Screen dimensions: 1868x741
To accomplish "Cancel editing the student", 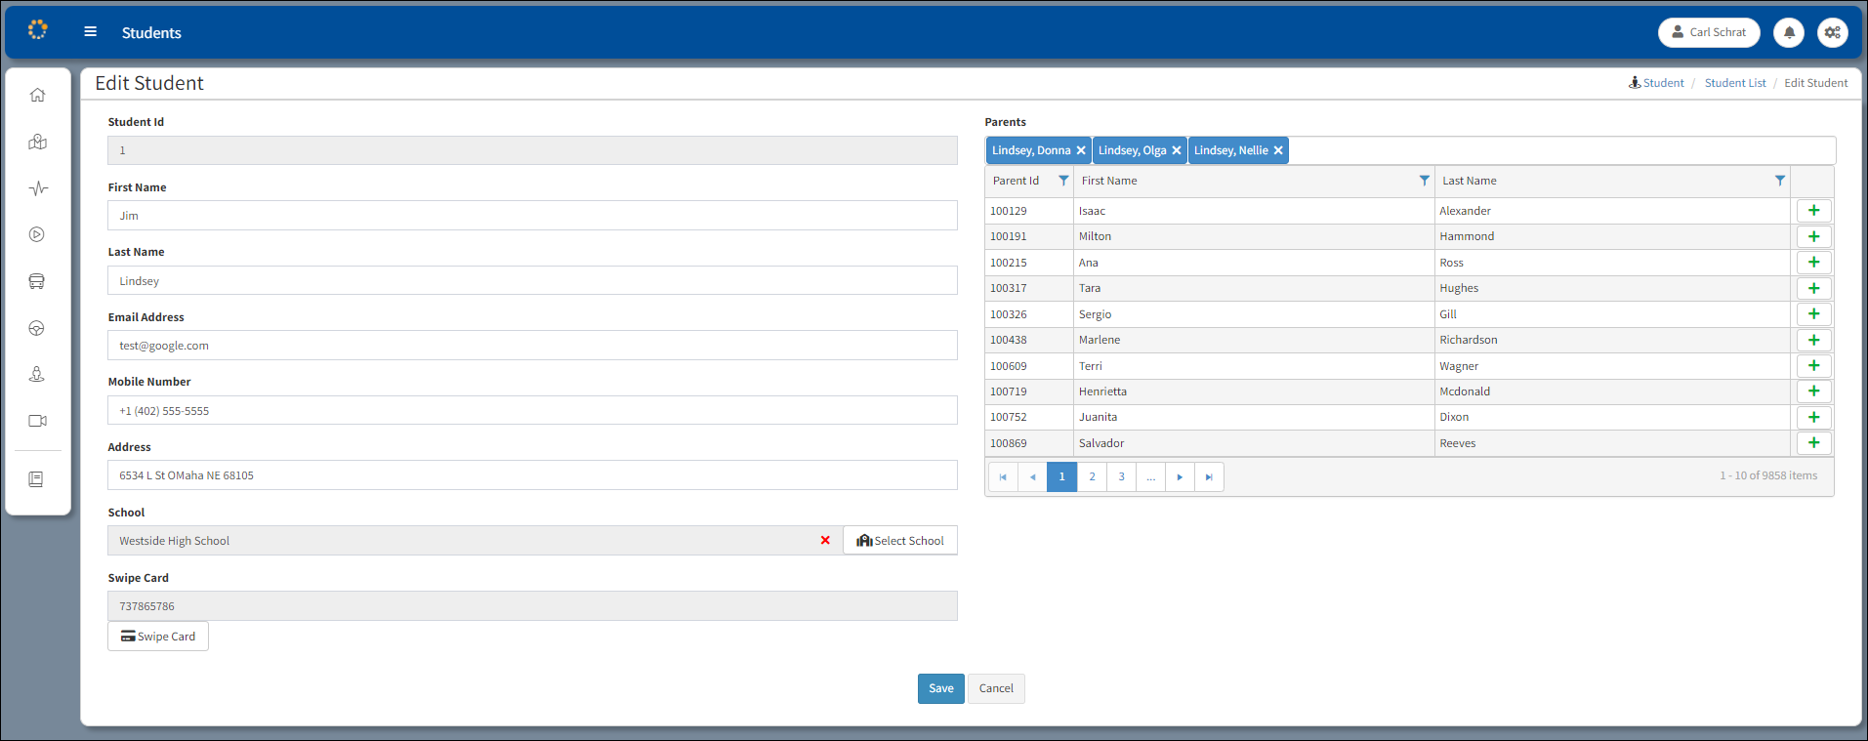I will 996,688.
